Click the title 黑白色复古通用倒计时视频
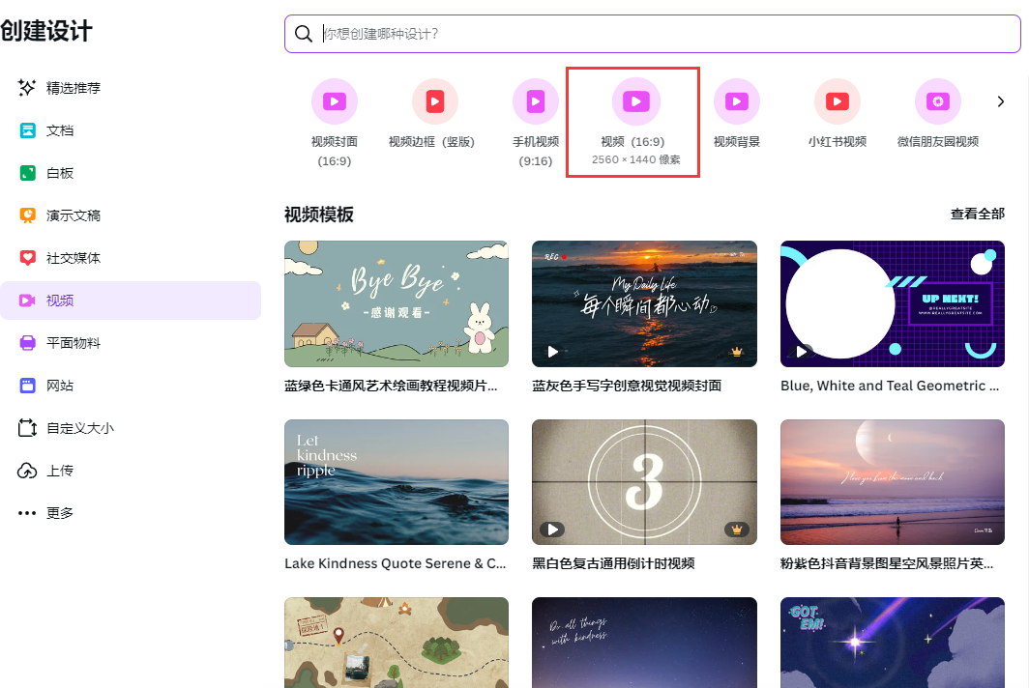 tap(613, 563)
